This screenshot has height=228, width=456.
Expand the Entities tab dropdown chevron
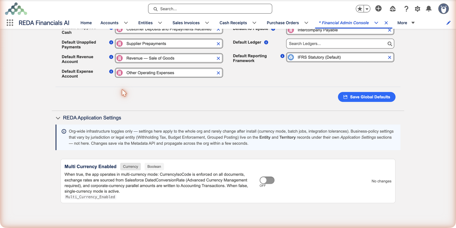[x=160, y=23]
